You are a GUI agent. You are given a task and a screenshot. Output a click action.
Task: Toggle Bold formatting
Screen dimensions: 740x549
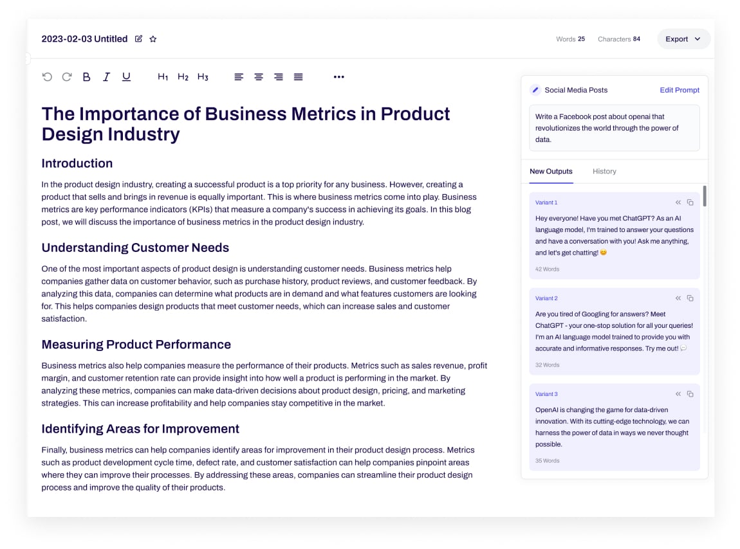click(87, 77)
